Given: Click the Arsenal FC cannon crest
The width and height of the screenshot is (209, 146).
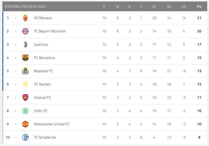Looking at the screenshot, I should pos(25,97).
